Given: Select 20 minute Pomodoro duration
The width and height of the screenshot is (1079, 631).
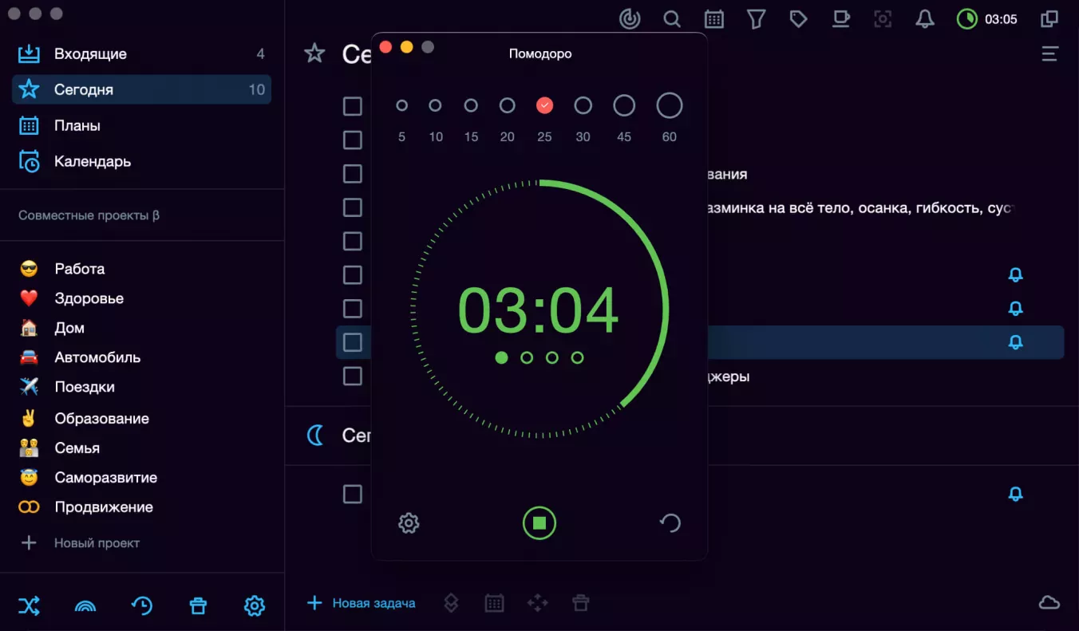Looking at the screenshot, I should [x=507, y=105].
